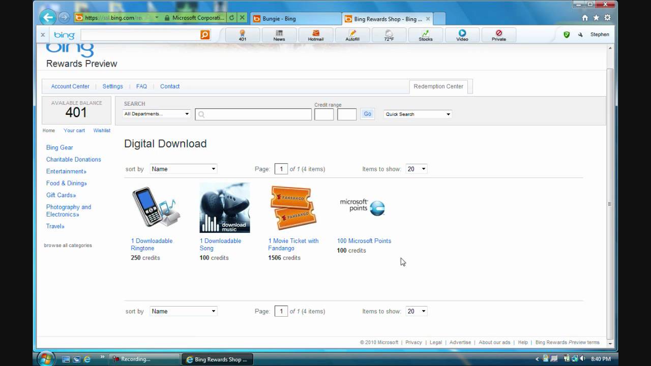Open the new tab button
The image size is (651, 366).
tap(439, 19)
